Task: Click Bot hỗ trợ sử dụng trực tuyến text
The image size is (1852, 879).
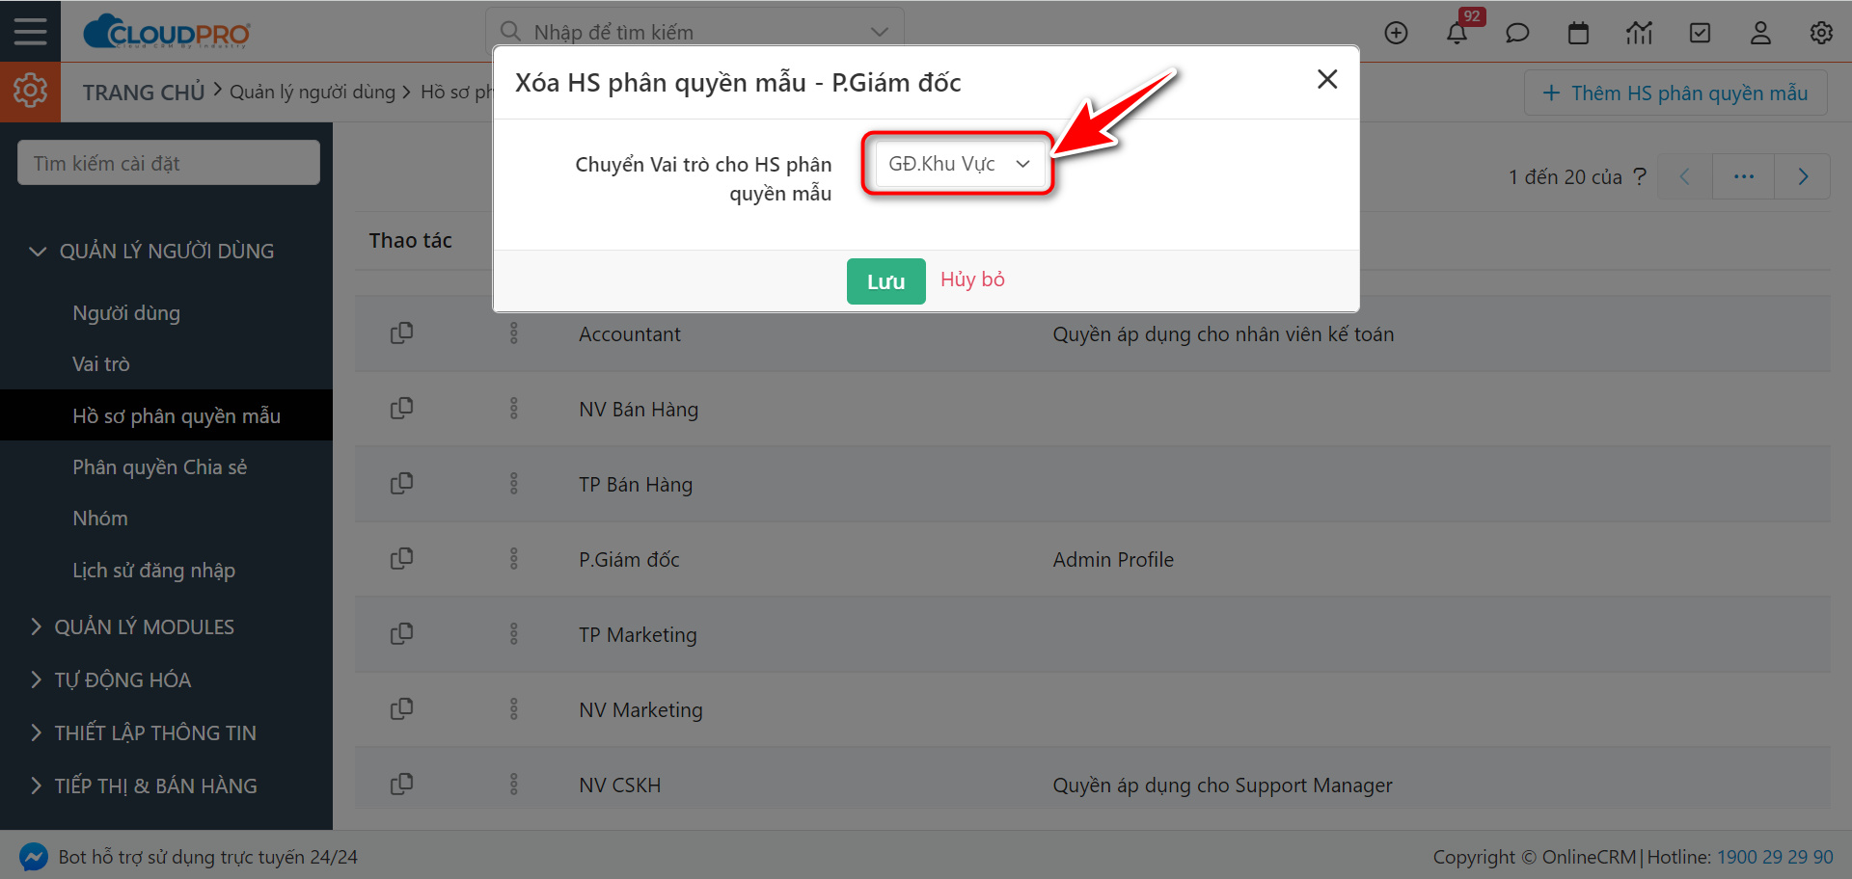Action: click(x=207, y=857)
